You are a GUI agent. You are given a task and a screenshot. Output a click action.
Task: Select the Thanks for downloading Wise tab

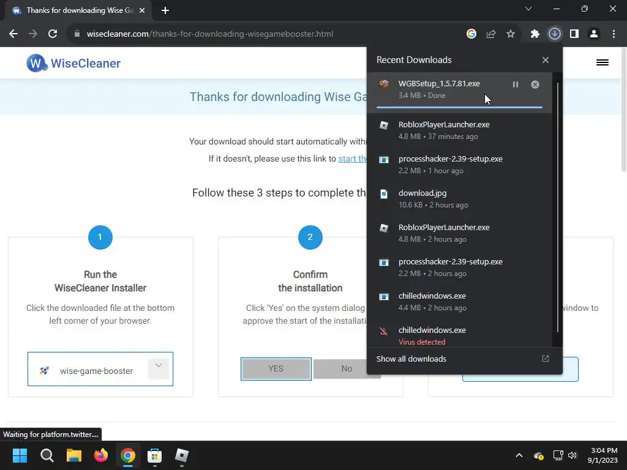pyautogui.click(x=79, y=10)
